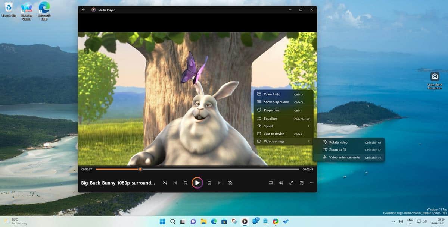Choose Rotate video in the submenu

349,142
